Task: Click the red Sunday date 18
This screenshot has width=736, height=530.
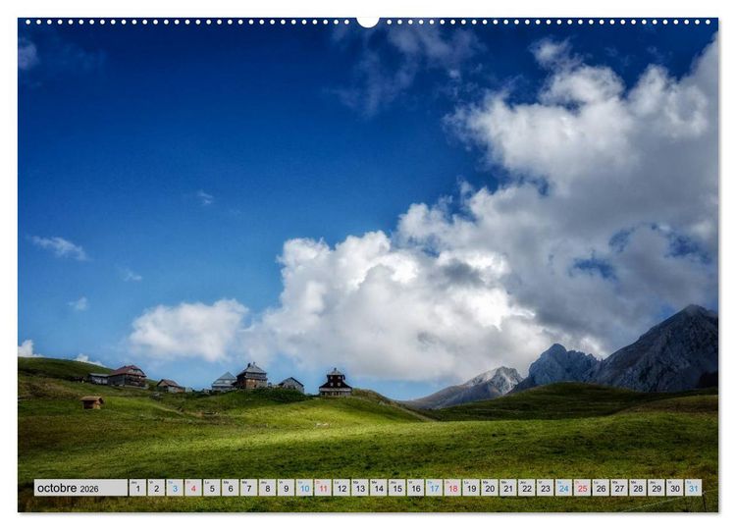Action: (x=453, y=488)
